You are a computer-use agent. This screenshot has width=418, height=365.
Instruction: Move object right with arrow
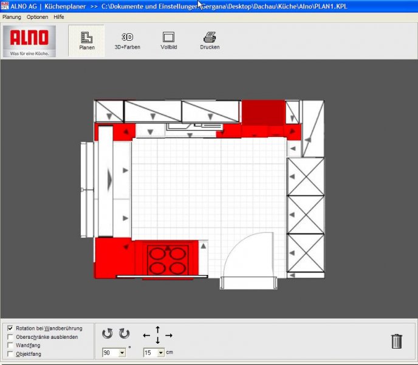tap(169, 335)
